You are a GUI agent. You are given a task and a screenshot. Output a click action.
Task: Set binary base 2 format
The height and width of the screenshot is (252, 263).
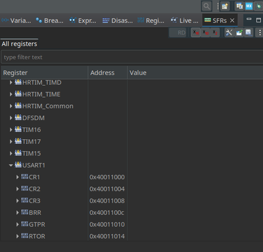[x=215, y=33]
